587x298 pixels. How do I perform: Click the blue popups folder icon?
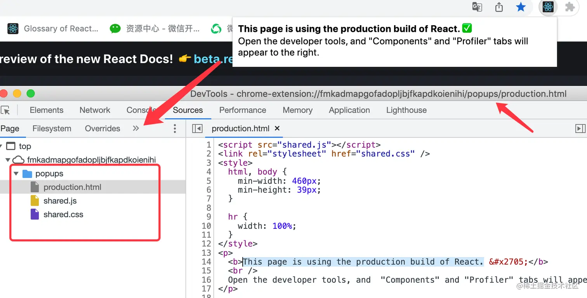pyautogui.click(x=27, y=174)
